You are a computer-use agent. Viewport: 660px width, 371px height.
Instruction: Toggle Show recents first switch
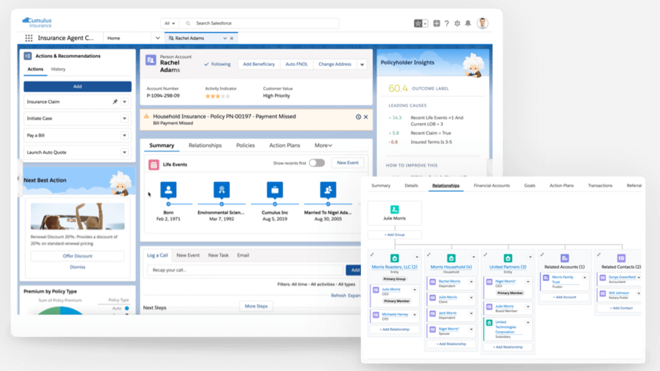click(x=317, y=163)
